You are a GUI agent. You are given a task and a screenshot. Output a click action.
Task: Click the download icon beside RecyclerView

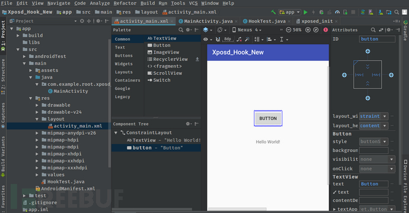pos(197,59)
